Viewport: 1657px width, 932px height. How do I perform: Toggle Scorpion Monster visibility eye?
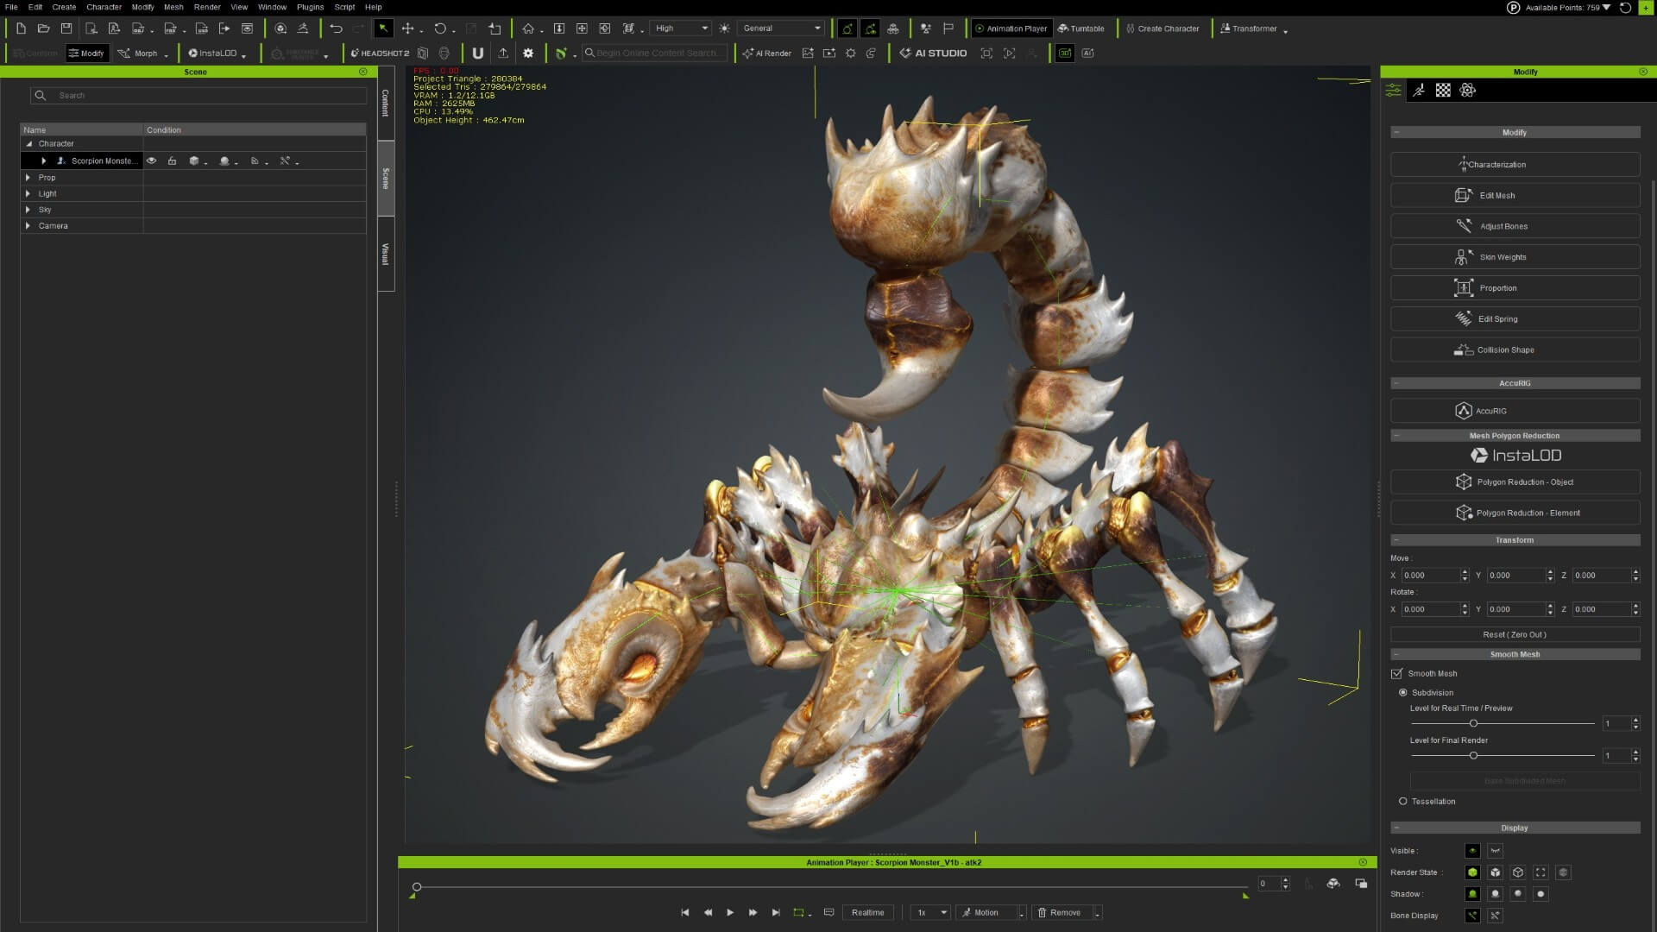coord(151,161)
